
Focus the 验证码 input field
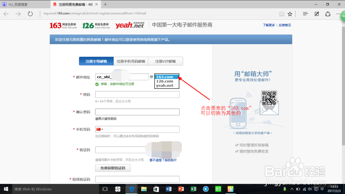[x=120, y=150]
